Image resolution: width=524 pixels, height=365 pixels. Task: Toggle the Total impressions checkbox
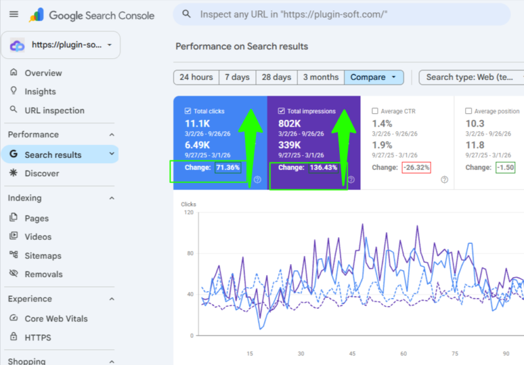tap(282, 111)
